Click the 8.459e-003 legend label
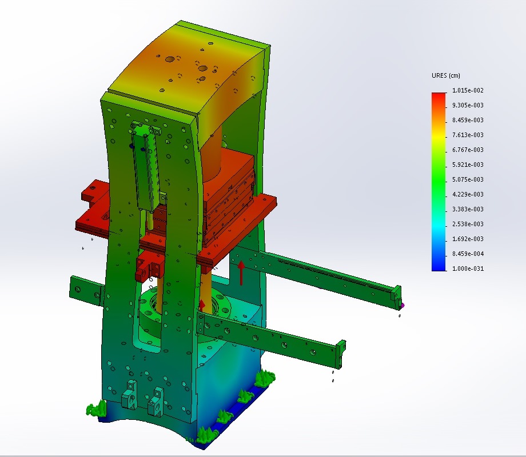 [x=468, y=120]
